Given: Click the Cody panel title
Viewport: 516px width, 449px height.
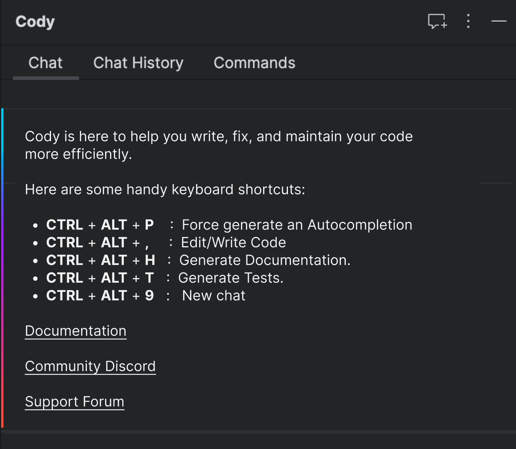Looking at the screenshot, I should 35,22.
